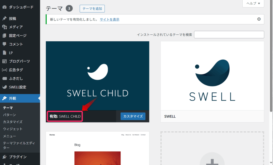Click the pushpin icon next to 投稿
Screen dimensions: 273x165
pyautogui.click(x=5, y=18)
